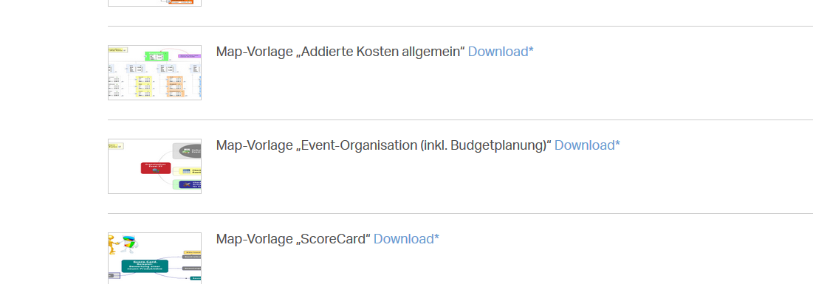Click the small yellow label in Kosten thumbnail corner
Image resolution: width=813 pixels, height=284 pixels.
click(x=117, y=50)
